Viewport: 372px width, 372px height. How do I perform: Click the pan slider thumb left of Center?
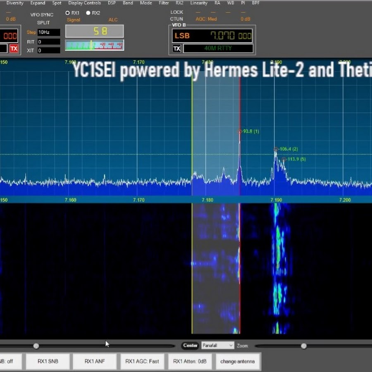(x=36, y=346)
